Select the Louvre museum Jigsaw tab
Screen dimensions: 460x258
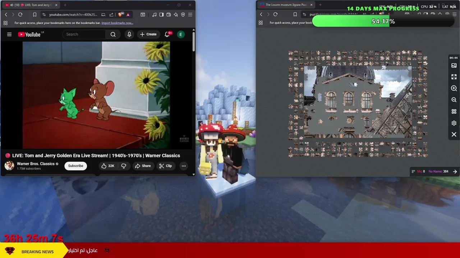click(x=286, y=5)
